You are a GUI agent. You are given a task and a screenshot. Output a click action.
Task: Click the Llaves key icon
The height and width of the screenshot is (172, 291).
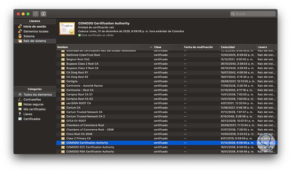tap(20, 114)
